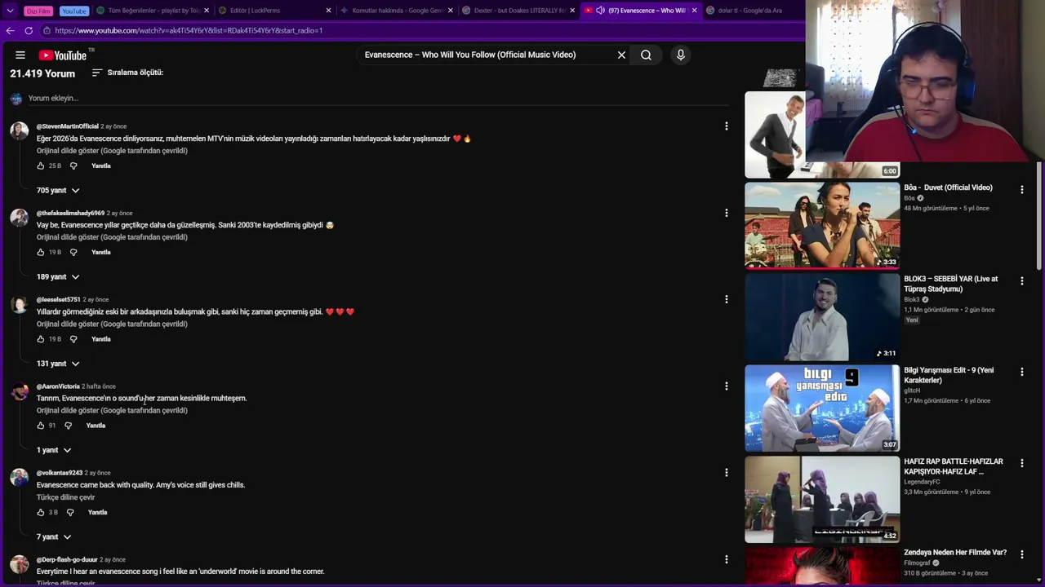Open the 'Dizi Film' tab group
Screen dimensions: 1045x587
tap(38, 11)
